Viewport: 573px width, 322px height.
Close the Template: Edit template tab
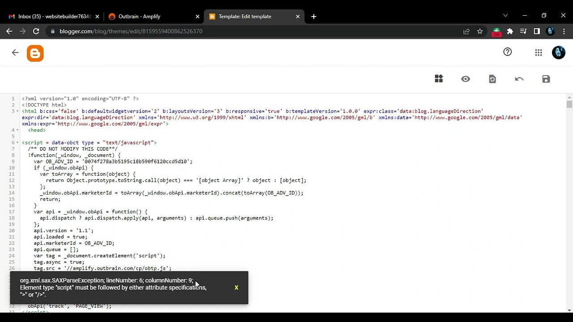[298, 17]
